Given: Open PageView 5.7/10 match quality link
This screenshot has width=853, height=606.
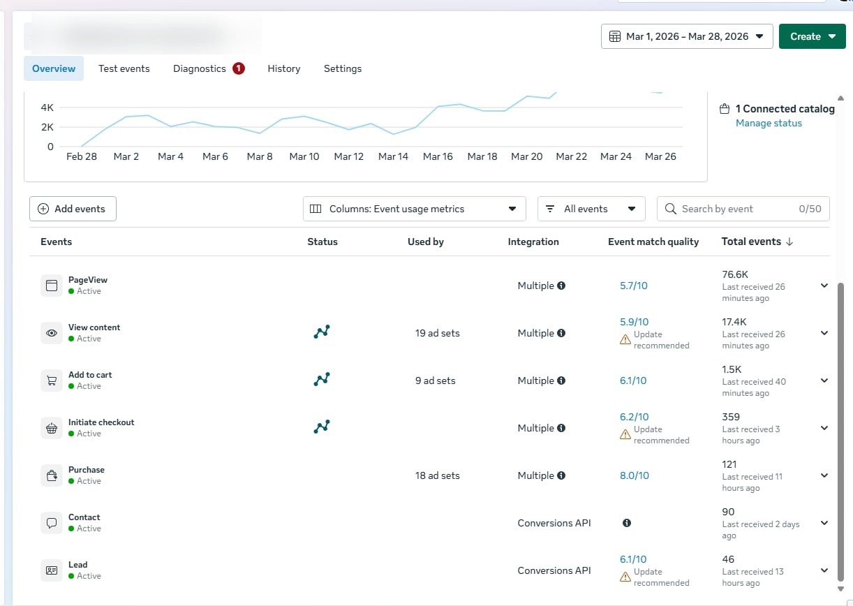Looking at the screenshot, I should point(633,286).
